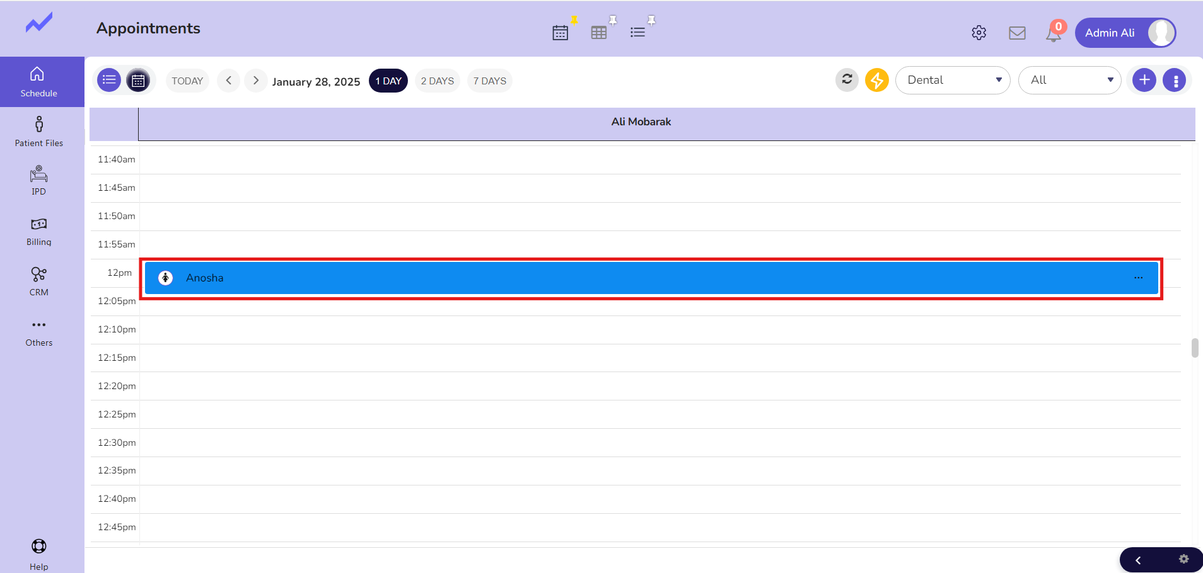This screenshot has height=573, width=1203.
Task: Open bottom-right gear widget settings
Action: (1183, 559)
